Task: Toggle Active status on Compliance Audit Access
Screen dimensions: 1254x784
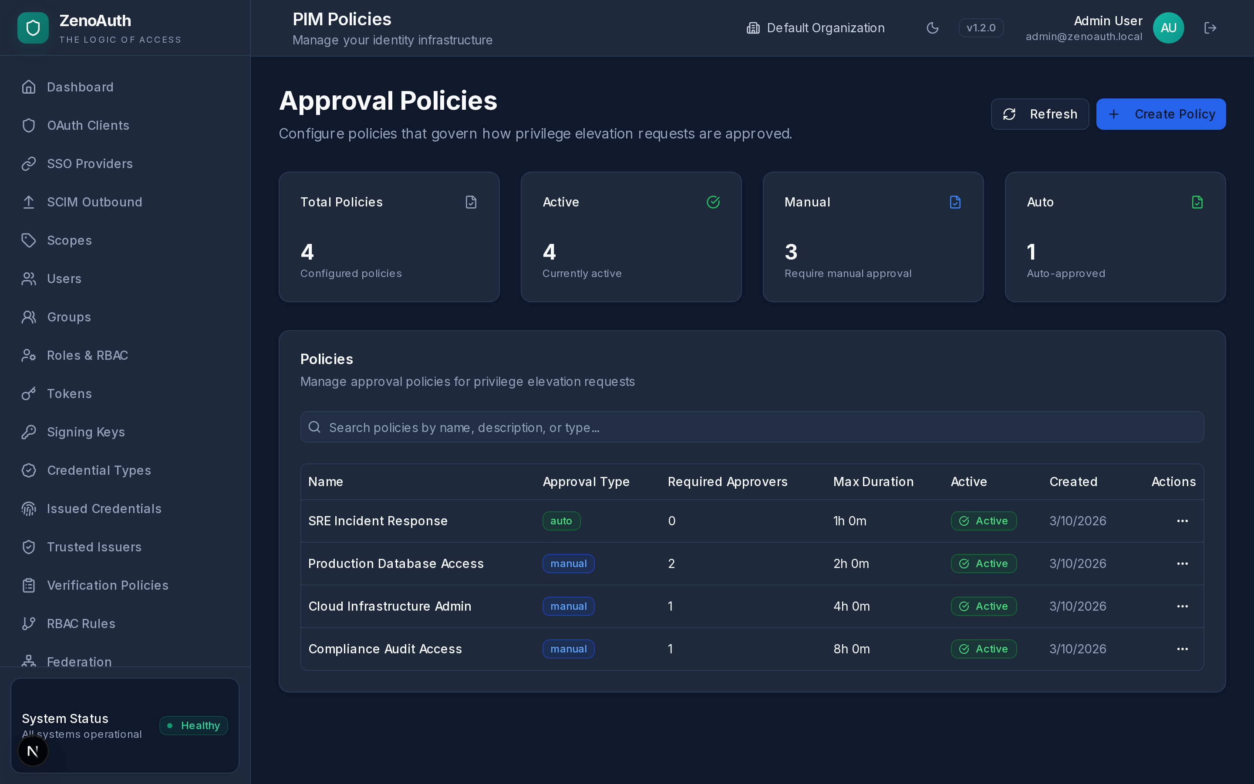Action: tap(983, 649)
